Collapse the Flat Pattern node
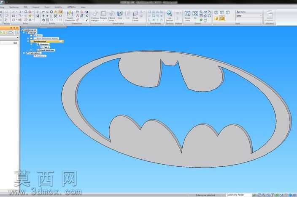The image size is (297, 197). pyautogui.click(x=24, y=53)
